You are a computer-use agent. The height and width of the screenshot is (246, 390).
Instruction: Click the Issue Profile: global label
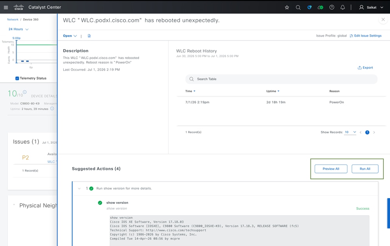[331, 36]
